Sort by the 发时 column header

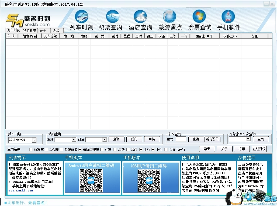pos(84,36)
